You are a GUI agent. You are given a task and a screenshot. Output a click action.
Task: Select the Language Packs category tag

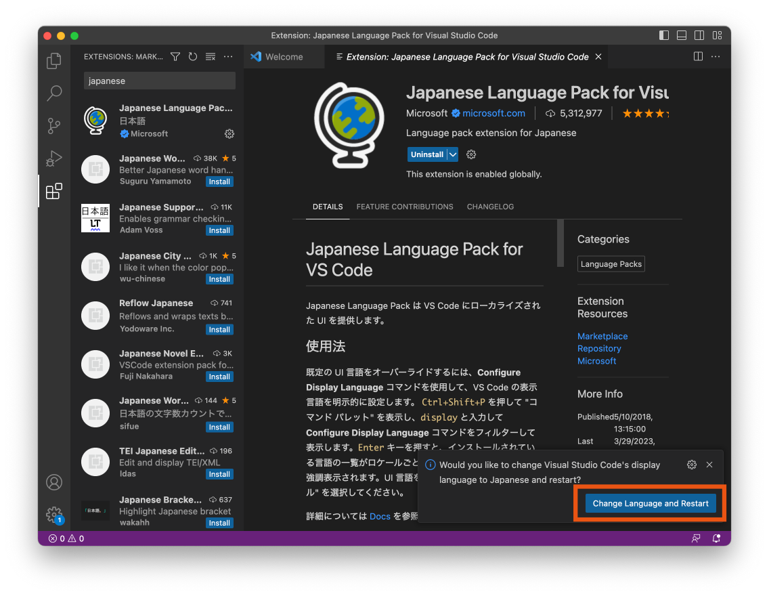611,264
